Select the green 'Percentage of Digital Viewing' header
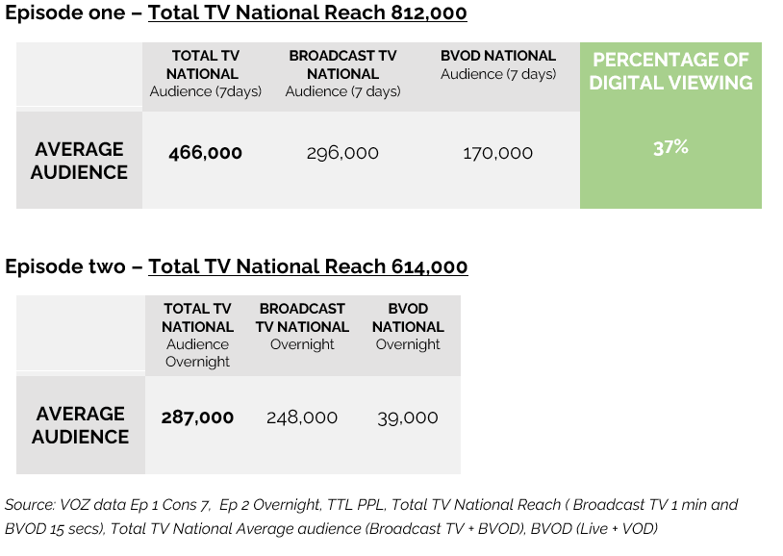 click(x=670, y=71)
